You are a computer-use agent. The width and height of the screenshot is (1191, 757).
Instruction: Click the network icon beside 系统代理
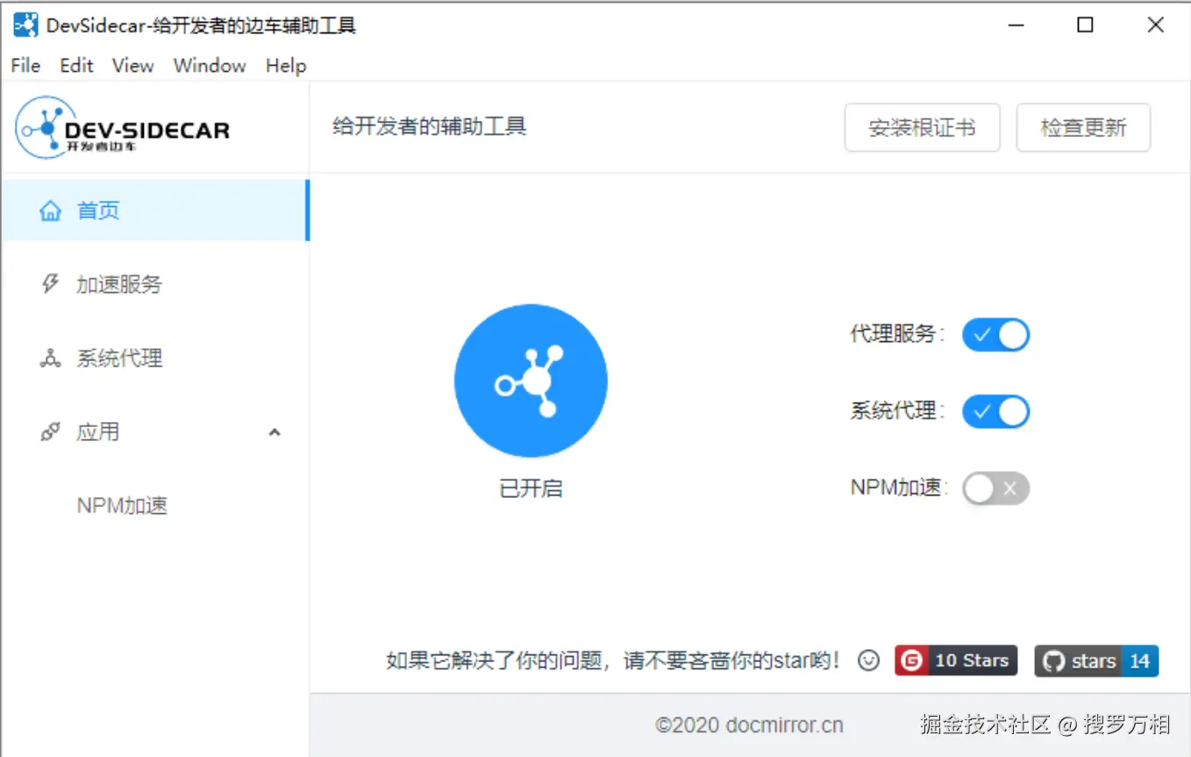point(51,358)
